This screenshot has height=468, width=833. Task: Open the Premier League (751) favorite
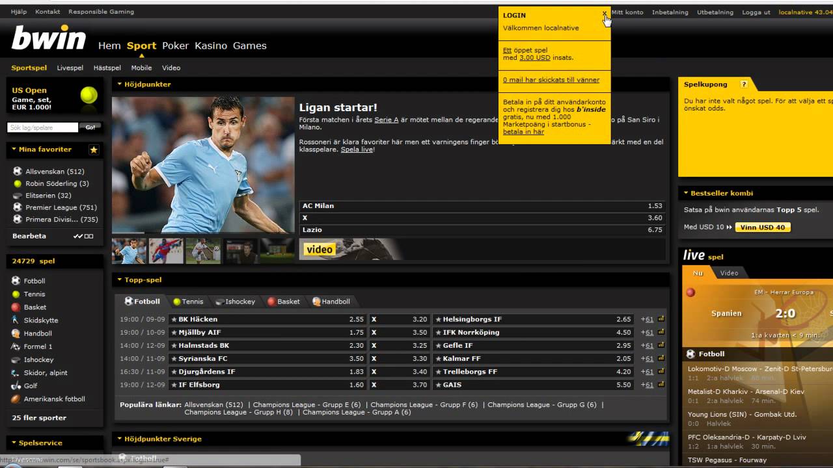61,207
